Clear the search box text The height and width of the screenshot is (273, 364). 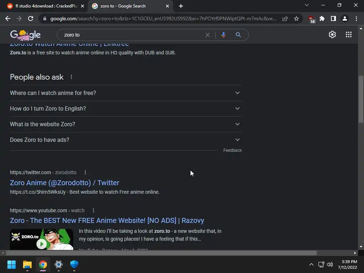tap(208, 35)
